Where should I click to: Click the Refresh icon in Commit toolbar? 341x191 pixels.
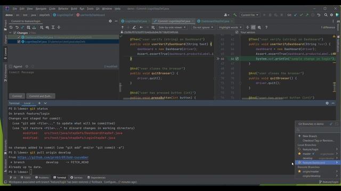click(11, 28)
